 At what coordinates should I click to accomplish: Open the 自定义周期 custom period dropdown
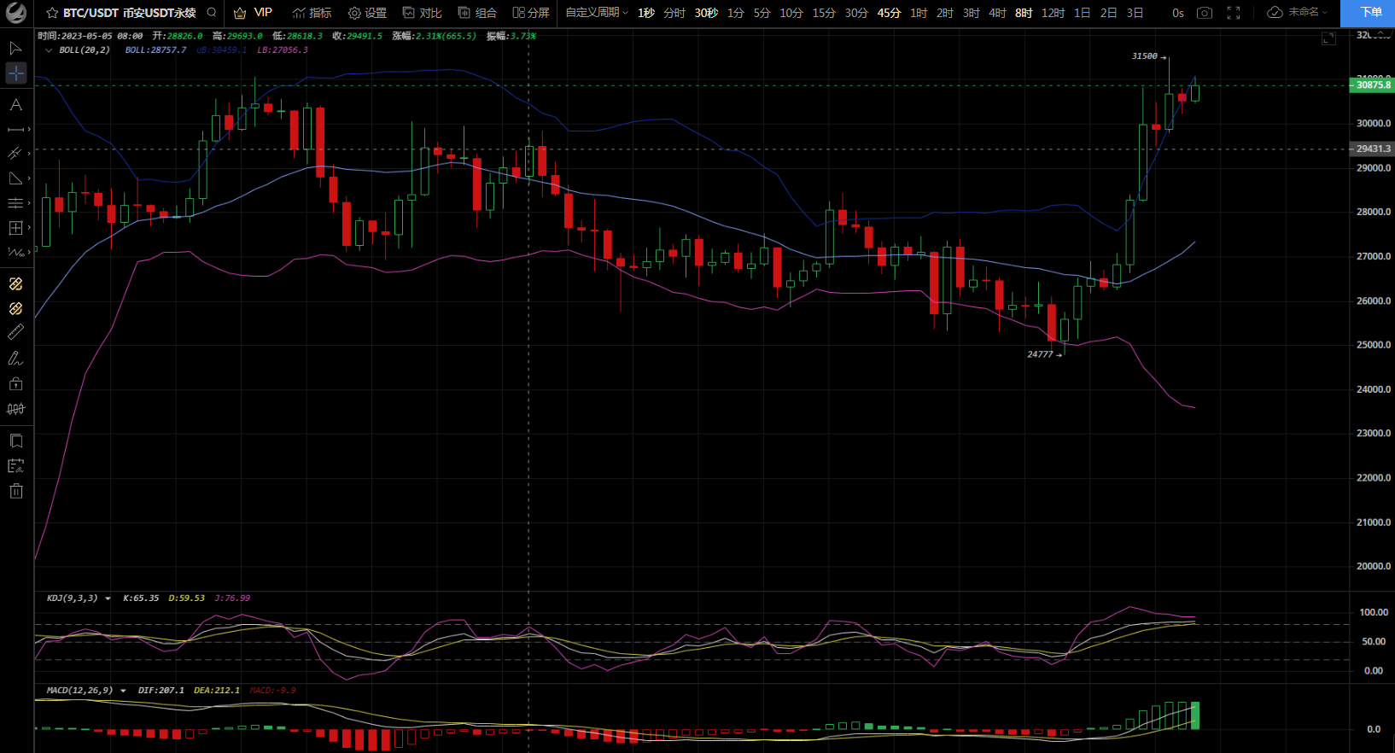click(596, 13)
